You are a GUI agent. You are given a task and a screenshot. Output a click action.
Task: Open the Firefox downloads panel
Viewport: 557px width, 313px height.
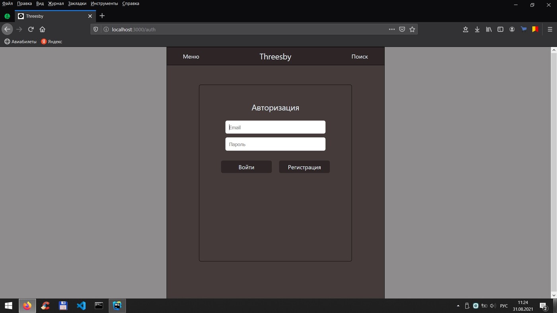[477, 29]
